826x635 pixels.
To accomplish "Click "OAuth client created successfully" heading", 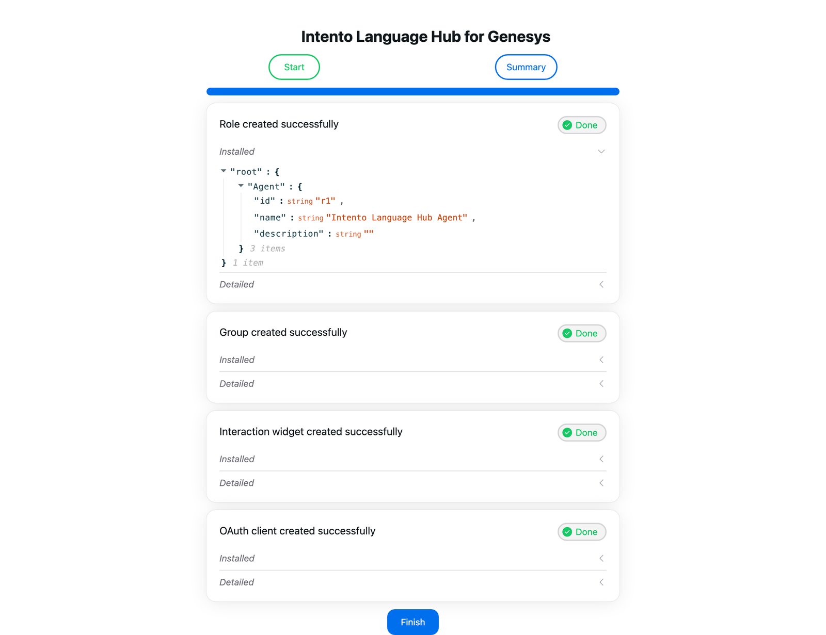I will 297,531.
